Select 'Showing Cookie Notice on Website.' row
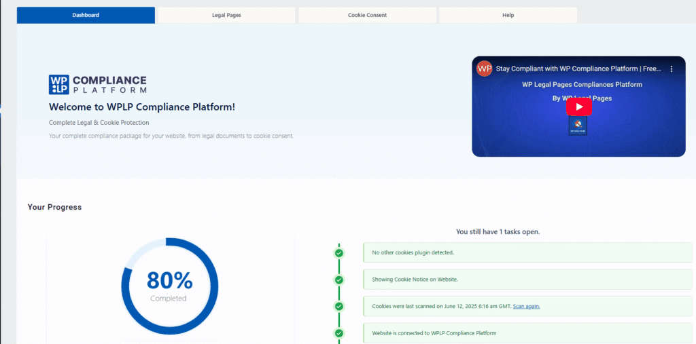696x344 pixels. click(527, 280)
